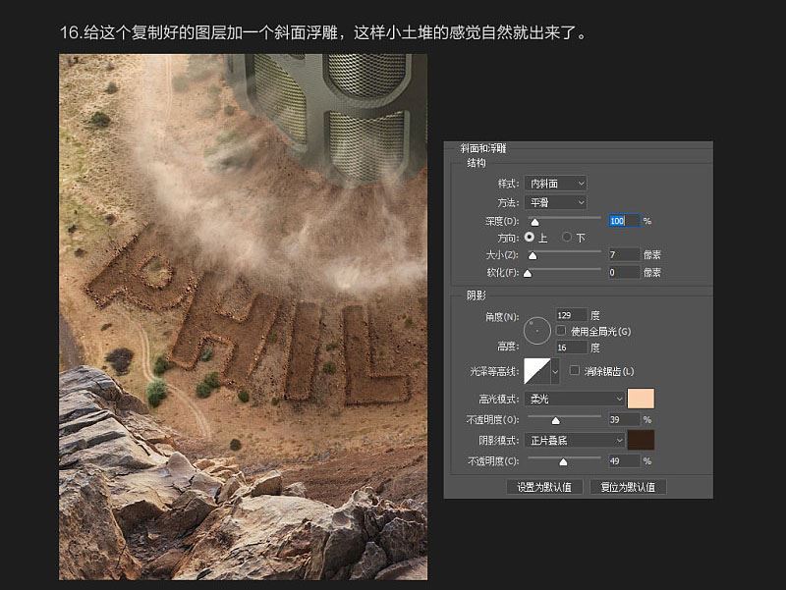Click the 大小 (Size) slider handle
Viewport: 786px width, 590px height.
coord(534,254)
